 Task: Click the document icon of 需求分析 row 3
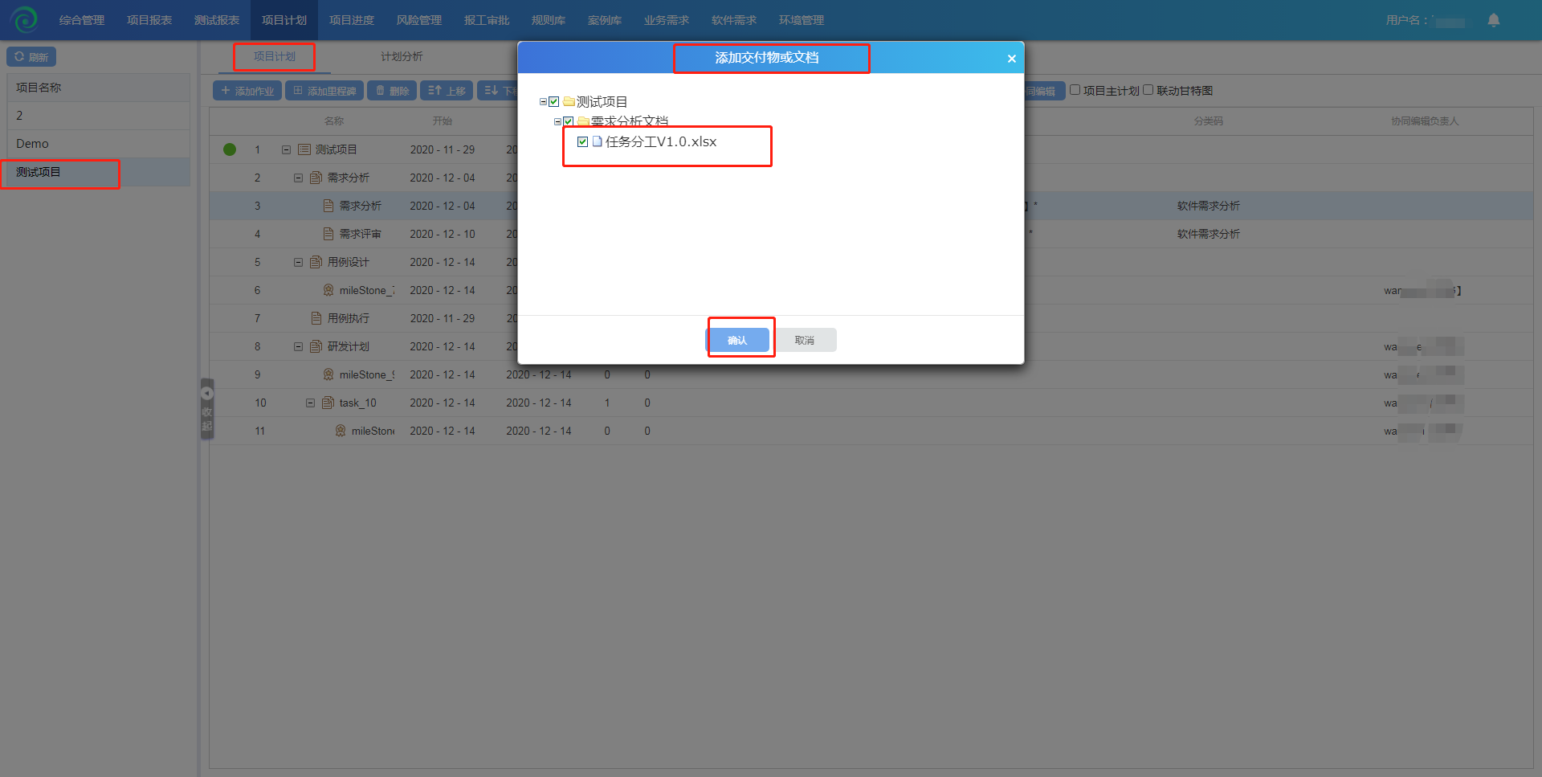click(x=328, y=206)
